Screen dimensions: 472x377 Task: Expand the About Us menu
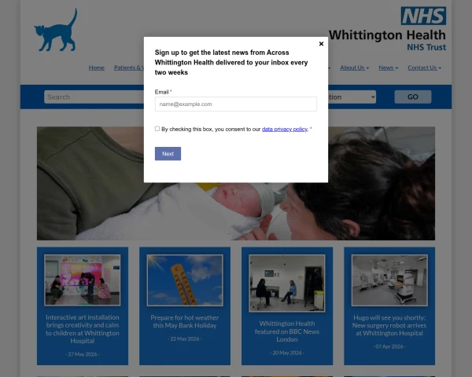(354, 68)
